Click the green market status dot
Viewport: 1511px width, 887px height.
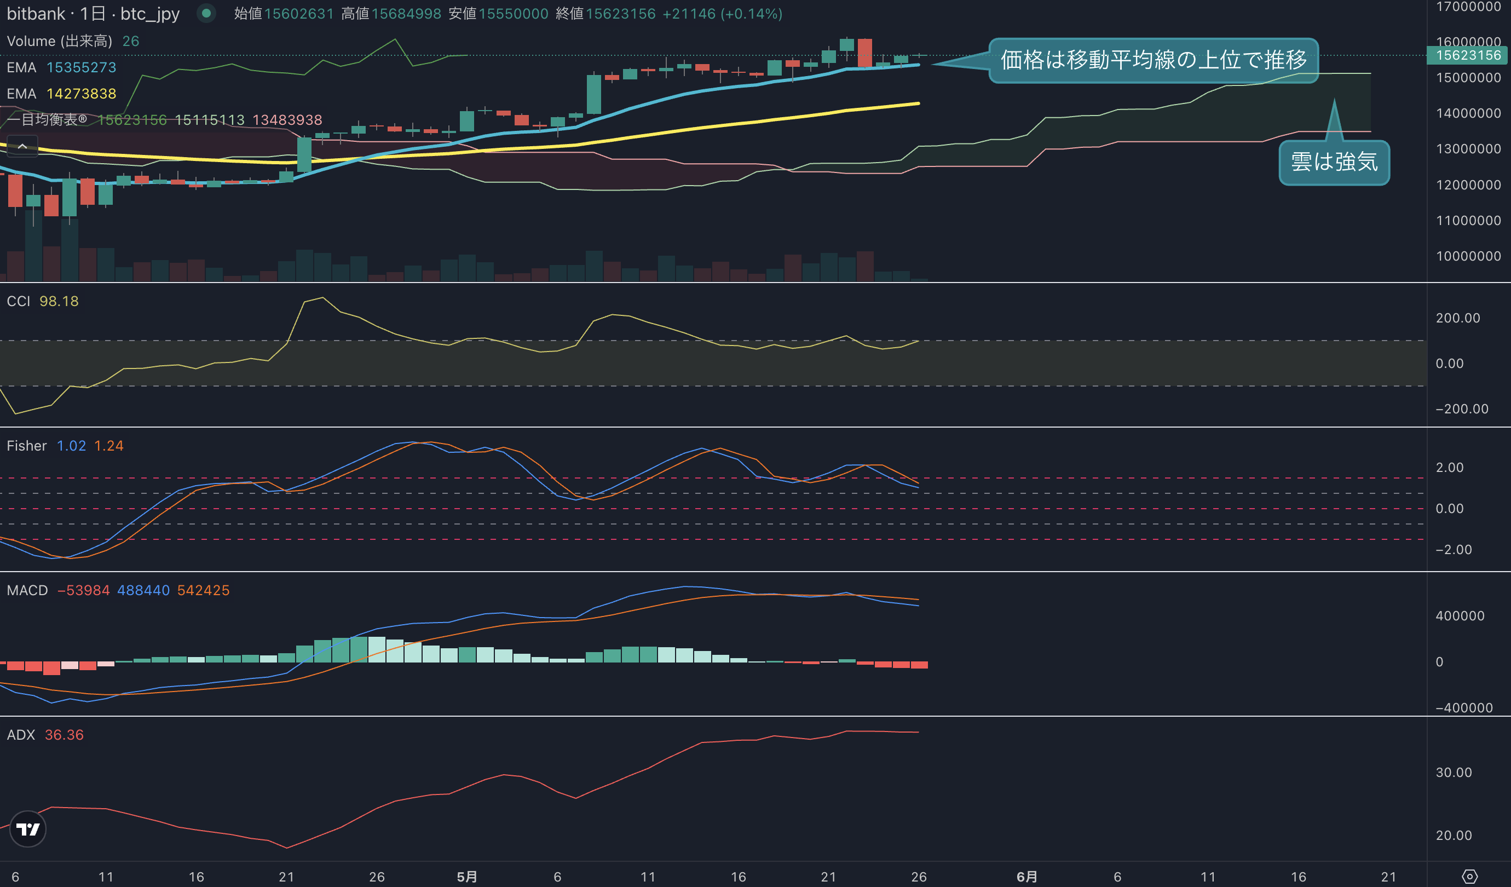(206, 13)
